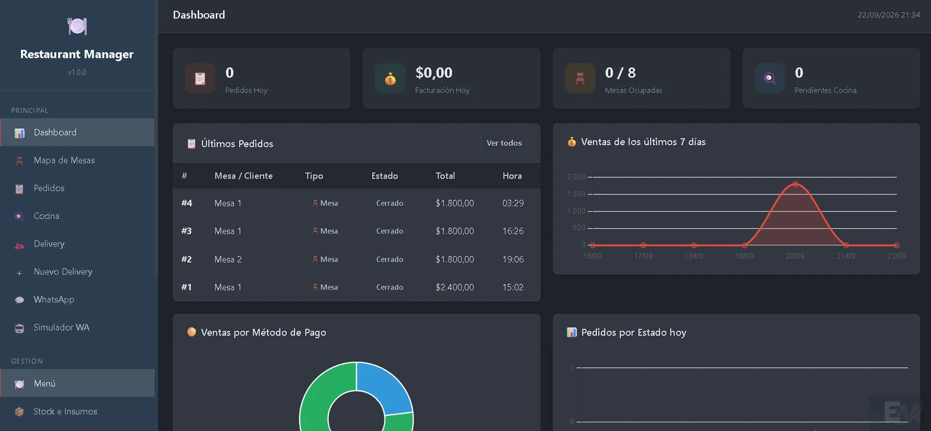Viewport: 931px width, 431px height.
Task: Open Simulador WA
Action: tap(77, 328)
